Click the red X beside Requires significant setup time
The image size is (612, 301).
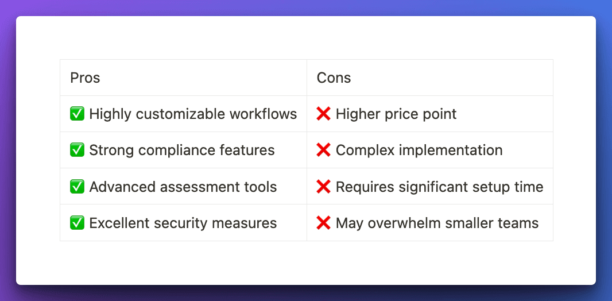coord(323,187)
